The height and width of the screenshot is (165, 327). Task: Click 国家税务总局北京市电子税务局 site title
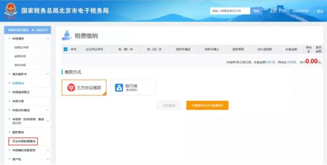tap(65, 11)
